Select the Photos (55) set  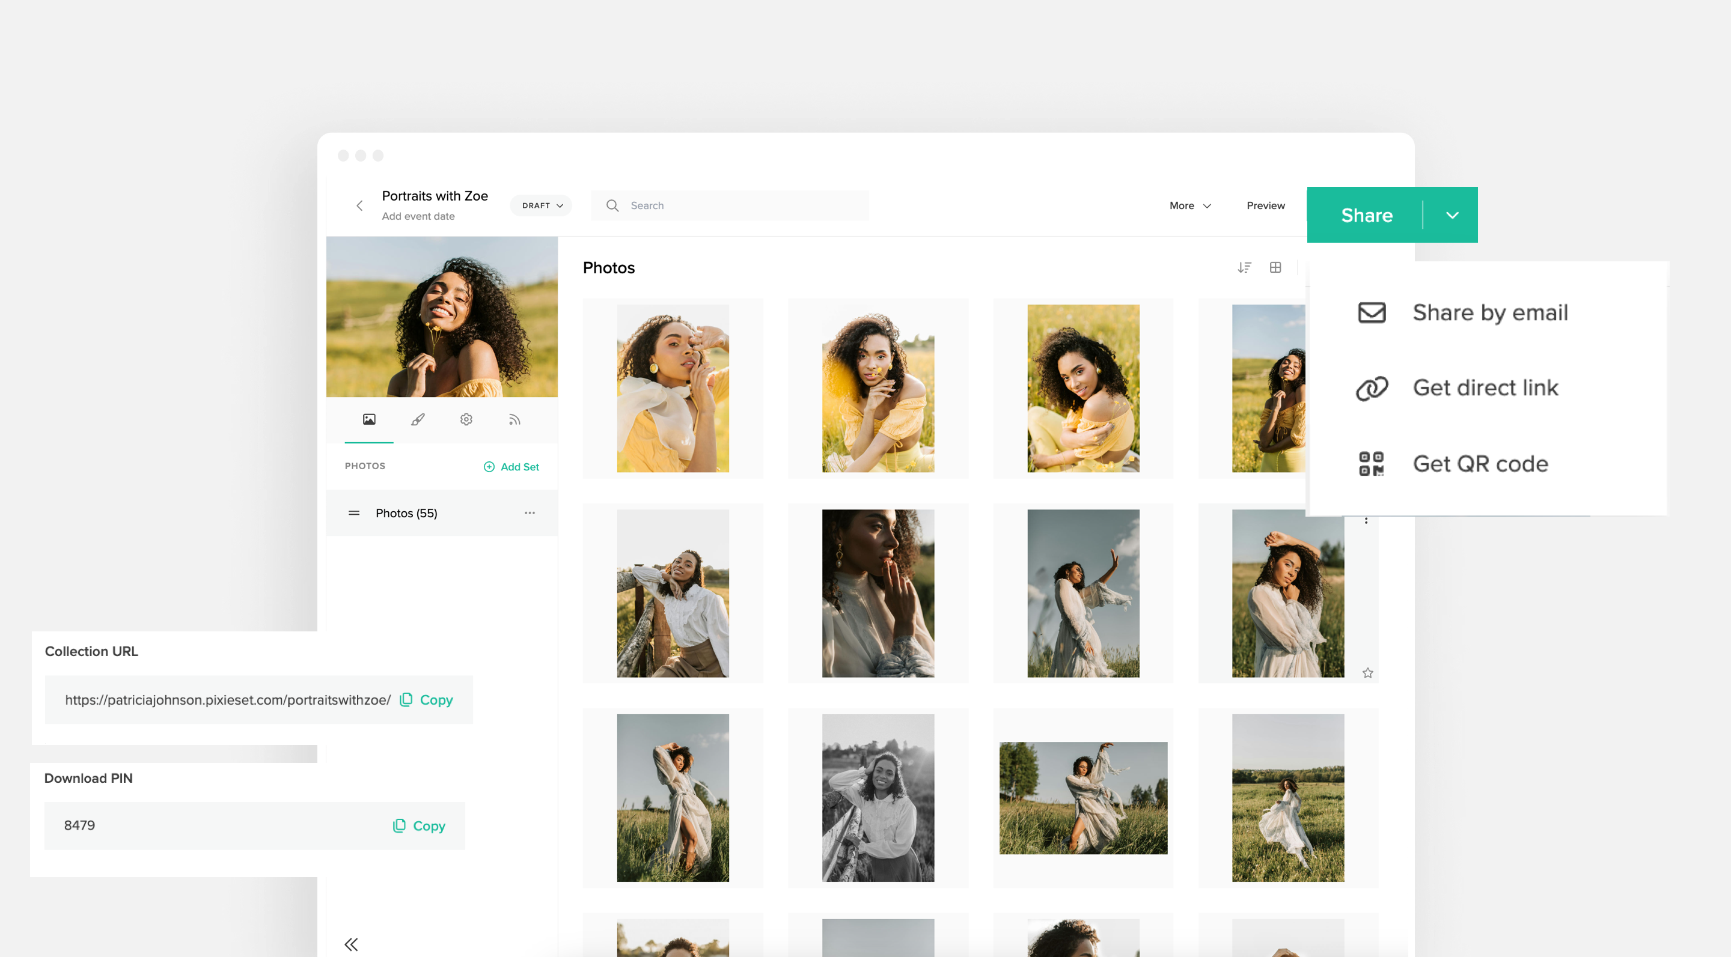(x=442, y=513)
